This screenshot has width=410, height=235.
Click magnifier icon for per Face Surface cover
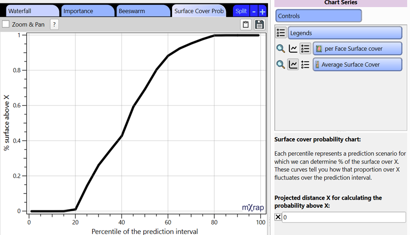pyautogui.click(x=281, y=49)
